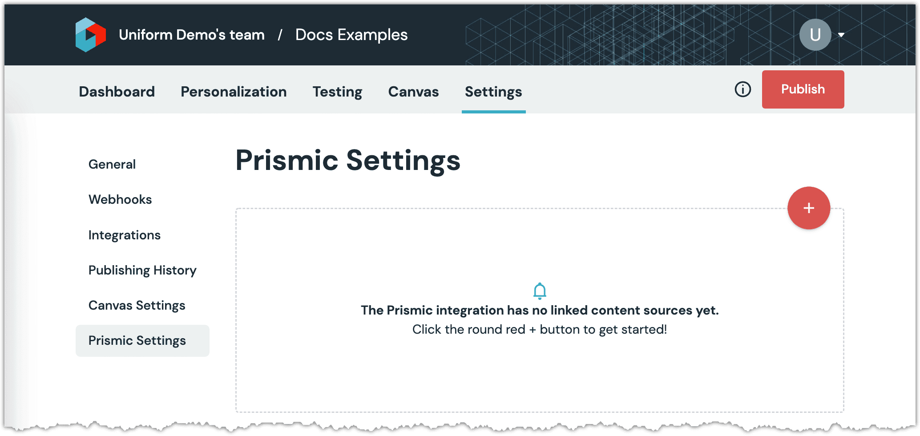This screenshot has width=920, height=436.
Task: Click the bell notification icon
Action: (540, 291)
